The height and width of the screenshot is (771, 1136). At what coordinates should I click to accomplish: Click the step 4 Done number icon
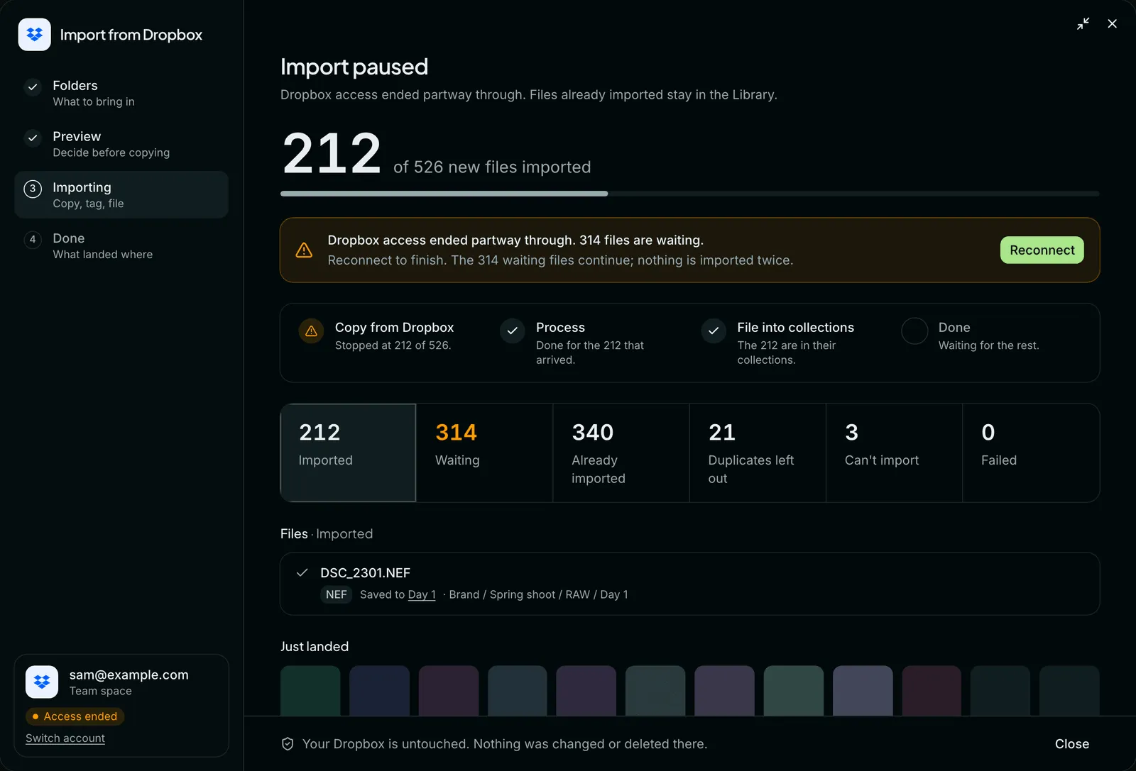(x=33, y=240)
